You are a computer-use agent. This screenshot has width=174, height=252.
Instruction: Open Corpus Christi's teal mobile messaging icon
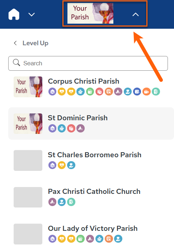pos(156,92)
